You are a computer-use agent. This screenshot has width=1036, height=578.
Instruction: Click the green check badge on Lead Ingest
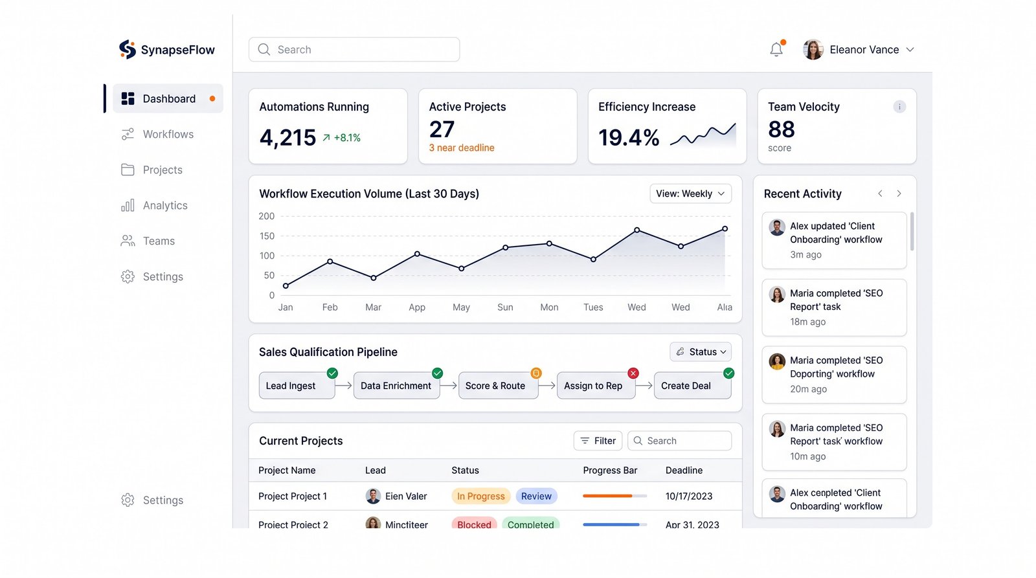[332, 373]
